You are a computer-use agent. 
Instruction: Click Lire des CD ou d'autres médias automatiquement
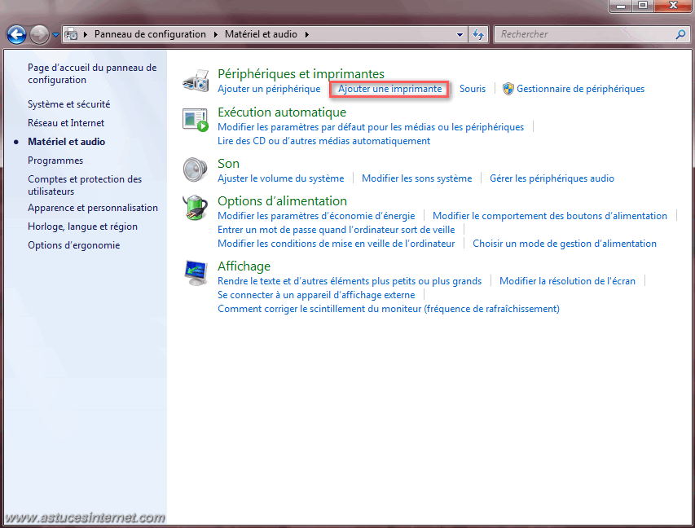[x=323, y=141]
